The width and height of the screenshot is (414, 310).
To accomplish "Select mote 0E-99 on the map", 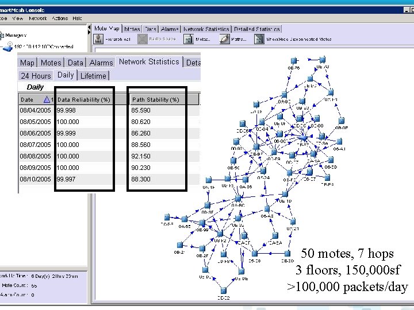I will [x=202, y=223].
